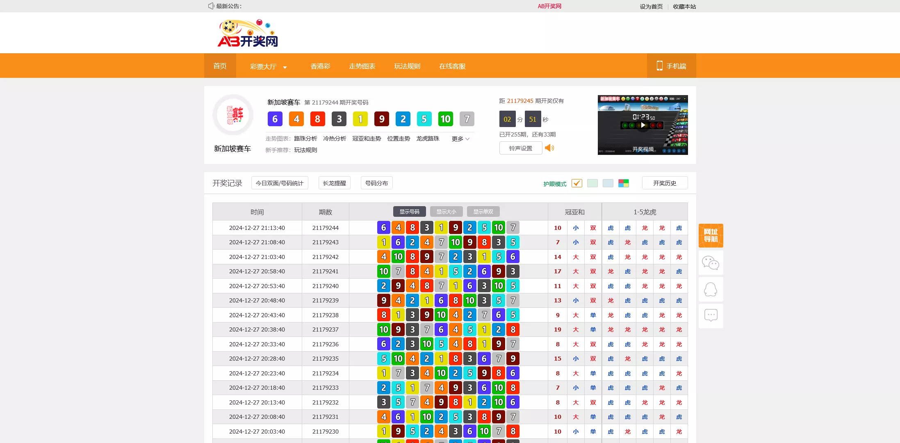Screen dimensions: 900x443
Task: Pick the multicolor eye-protection color swatch
Action: click(624, 183)
